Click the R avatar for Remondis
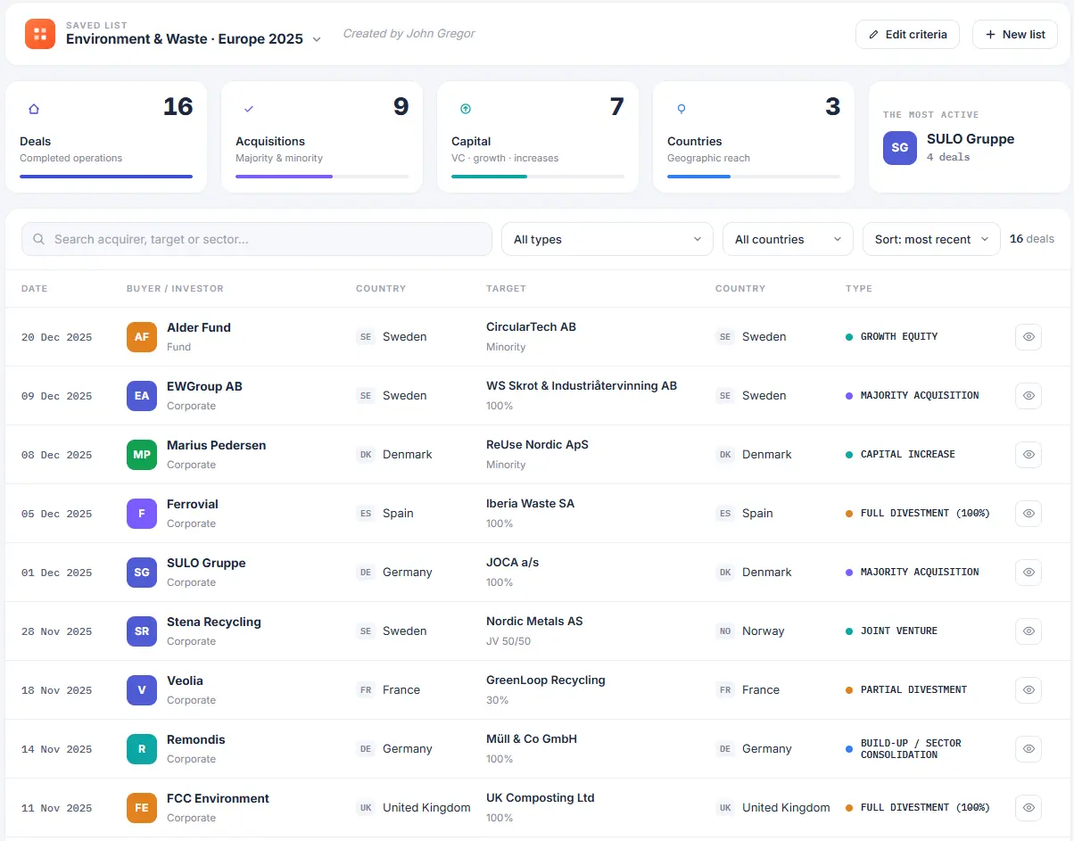Viewport: 1074px width, 841px height. pyautogui.click(x=142, y=749)
